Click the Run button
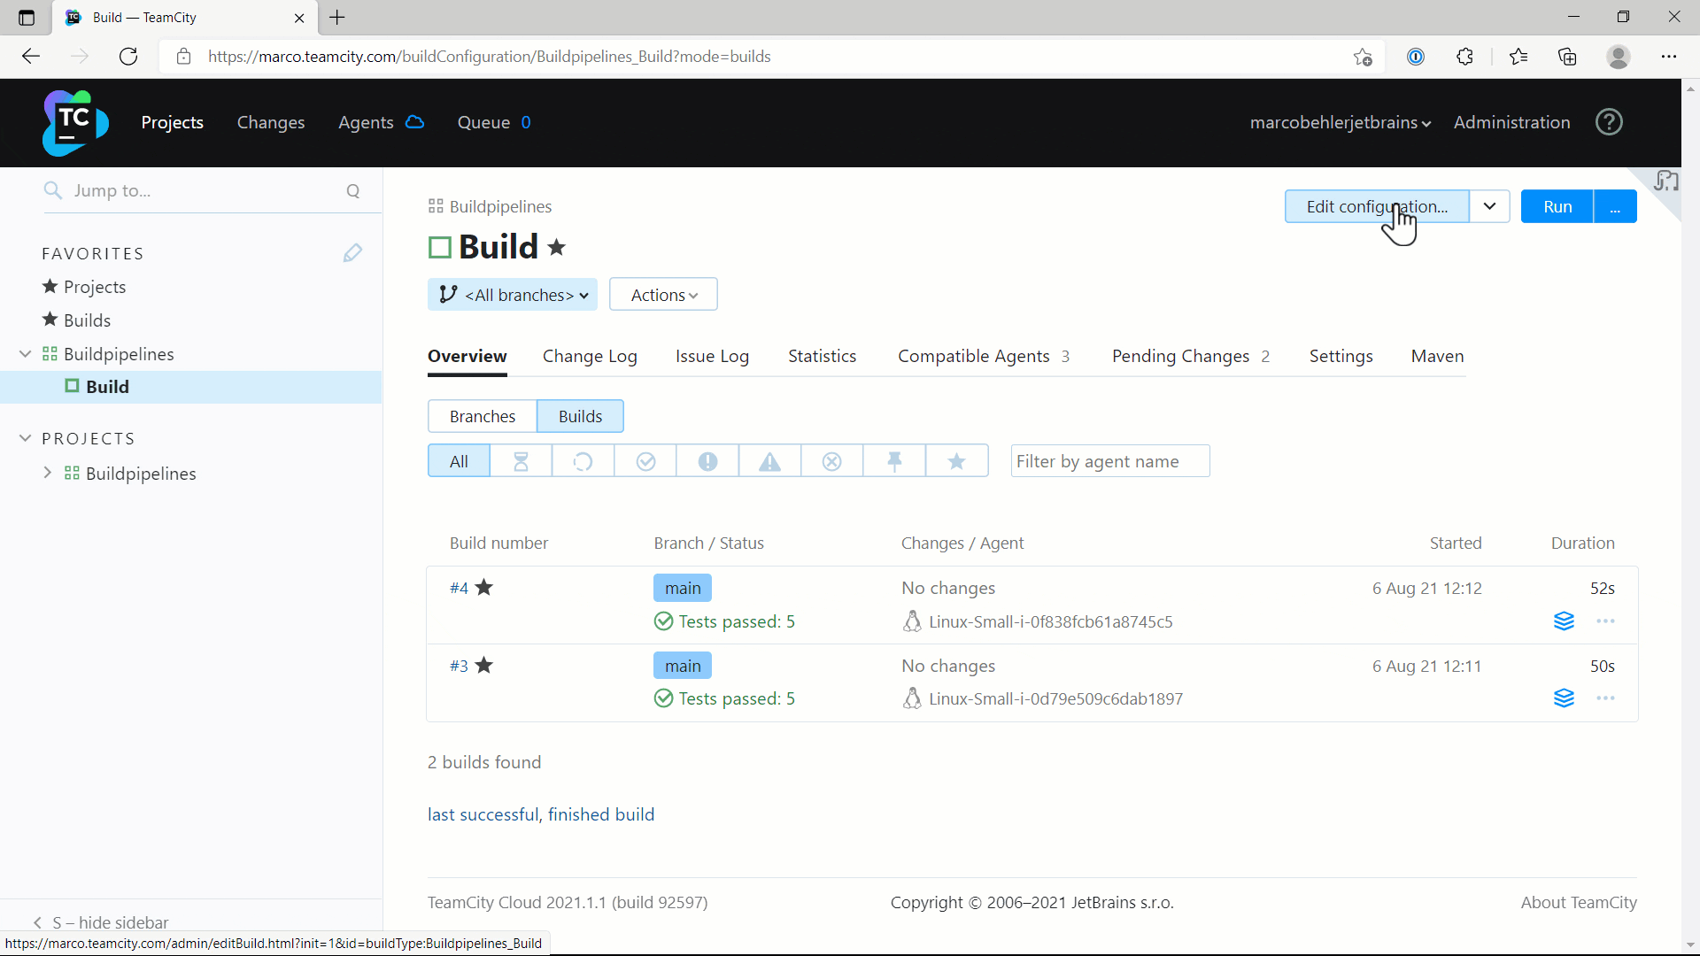 point(1557,206)
